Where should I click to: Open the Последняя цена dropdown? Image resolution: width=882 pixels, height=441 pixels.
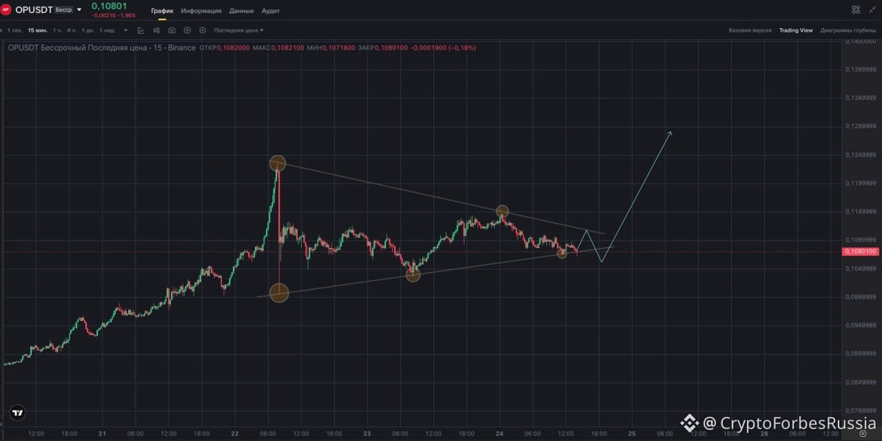point(238,30)
